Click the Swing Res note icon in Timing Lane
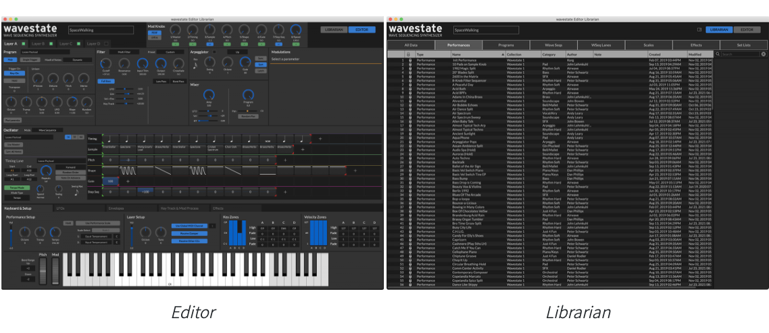The height and width of the screenshot is (333, 769). [x=76, y=193]
